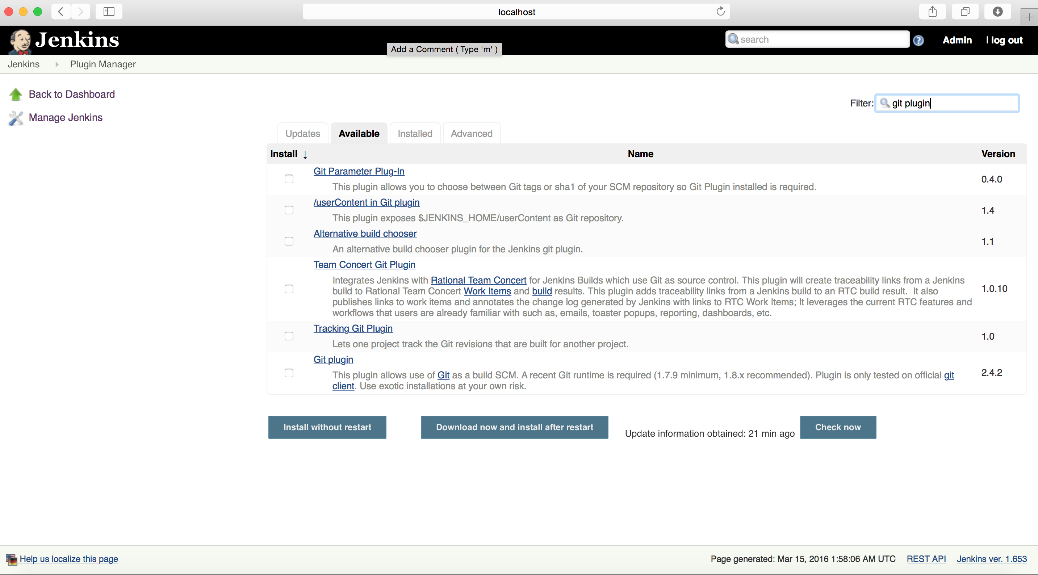Switch to the Installed tab
Image resolution: width=1038 pixels, height=575 pixels.
(415, 133)
